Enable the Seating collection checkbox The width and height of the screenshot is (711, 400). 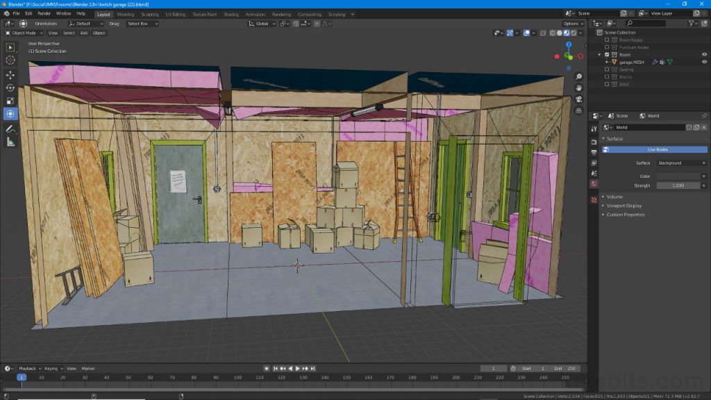click(x=607, y=69)
